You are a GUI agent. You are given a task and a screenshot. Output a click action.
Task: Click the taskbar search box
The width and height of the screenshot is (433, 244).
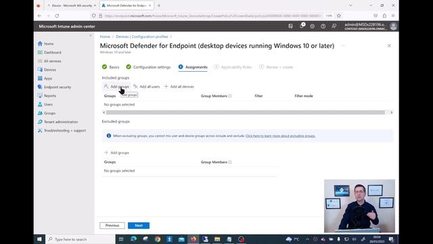[x=80, y=239]
